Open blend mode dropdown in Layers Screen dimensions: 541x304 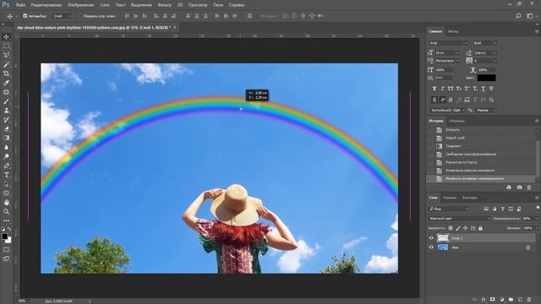(459, 219)
